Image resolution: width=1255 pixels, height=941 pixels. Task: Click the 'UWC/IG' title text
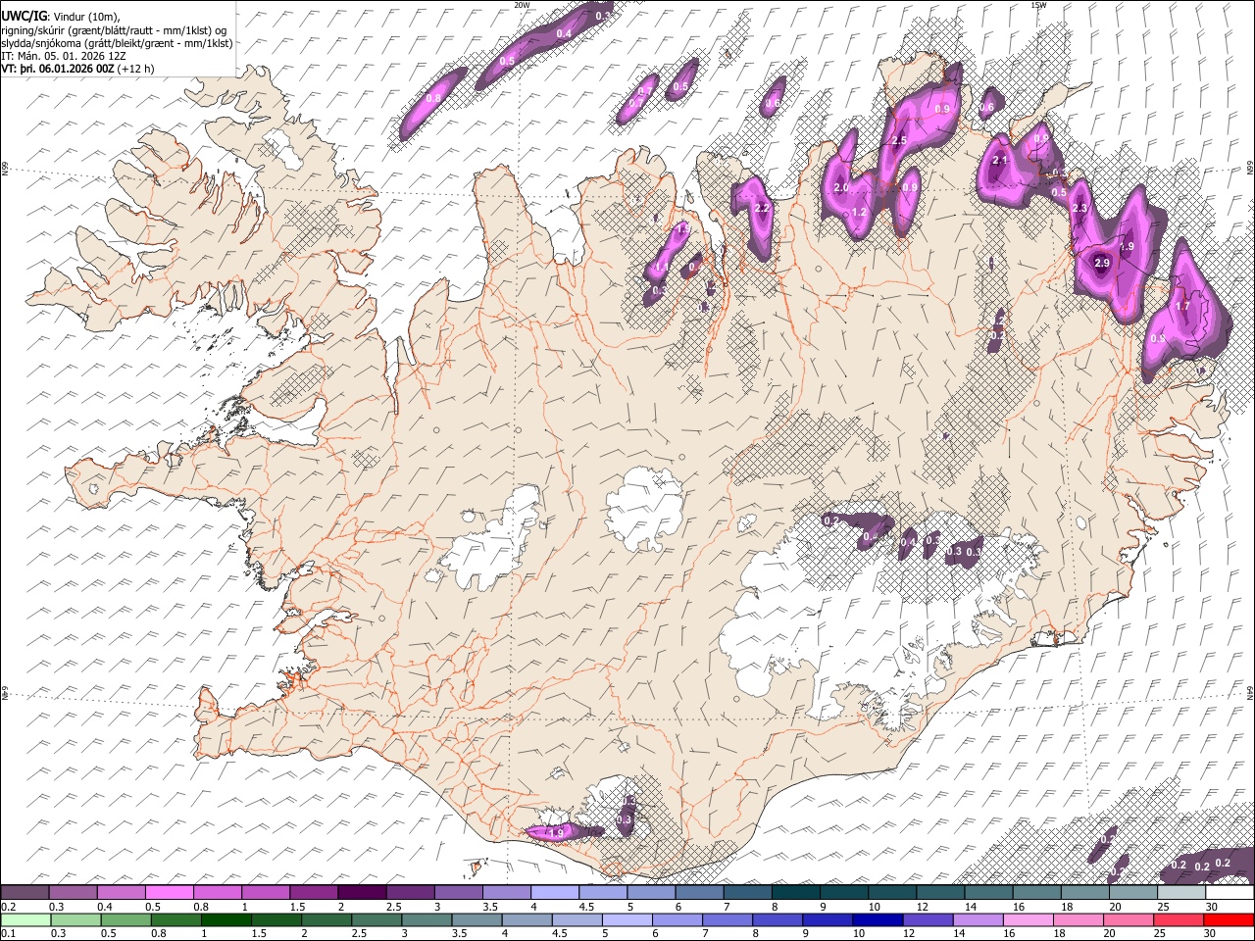(24, 16)
